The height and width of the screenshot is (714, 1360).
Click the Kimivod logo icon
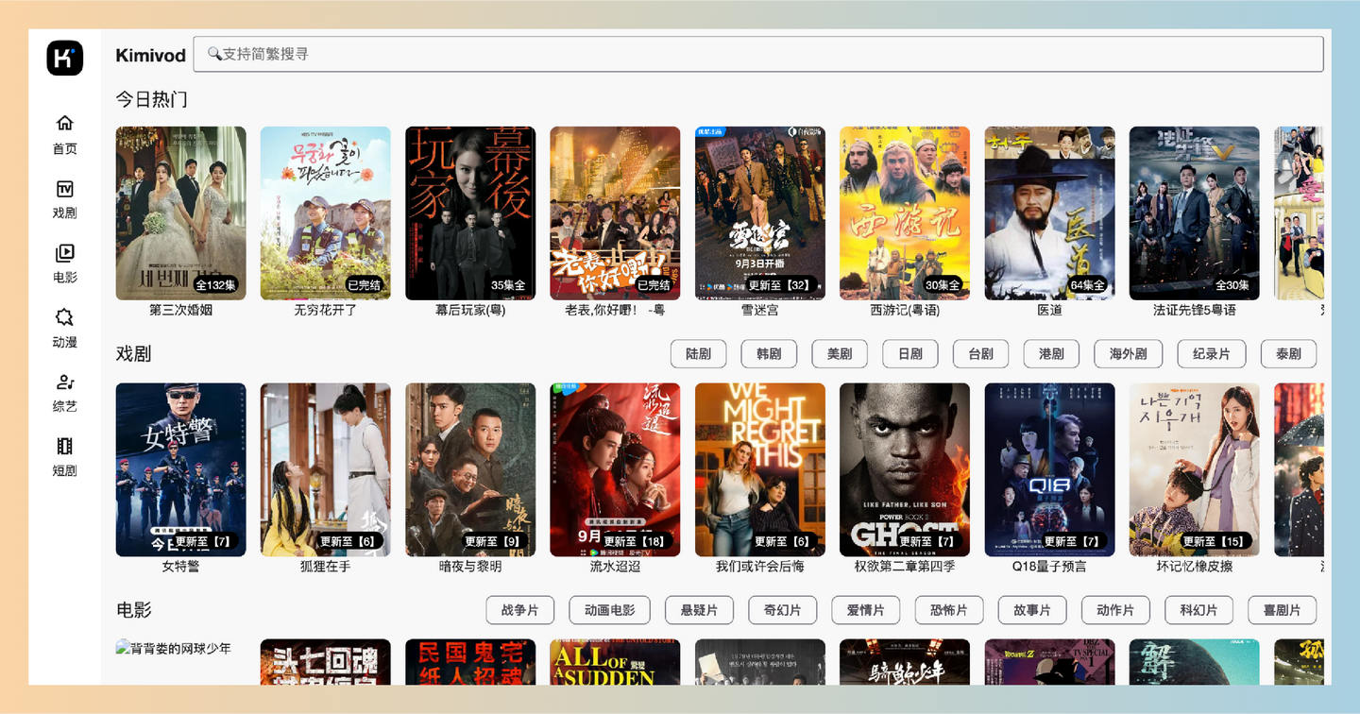point(65,58)
